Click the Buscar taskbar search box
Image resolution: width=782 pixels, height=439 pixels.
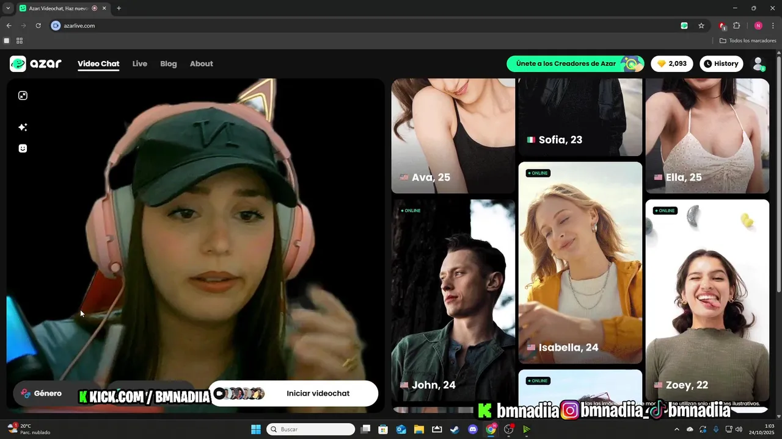[311, 429]
